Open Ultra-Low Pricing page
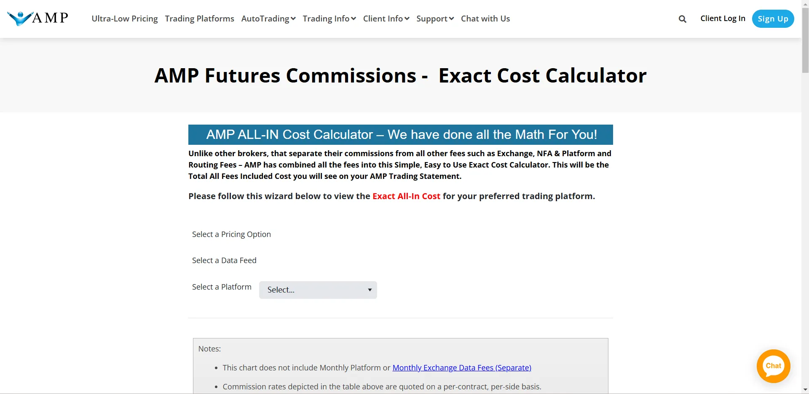The height and width of the screenshot is (394, 809). pyautogui.click(x=125, y=19)
